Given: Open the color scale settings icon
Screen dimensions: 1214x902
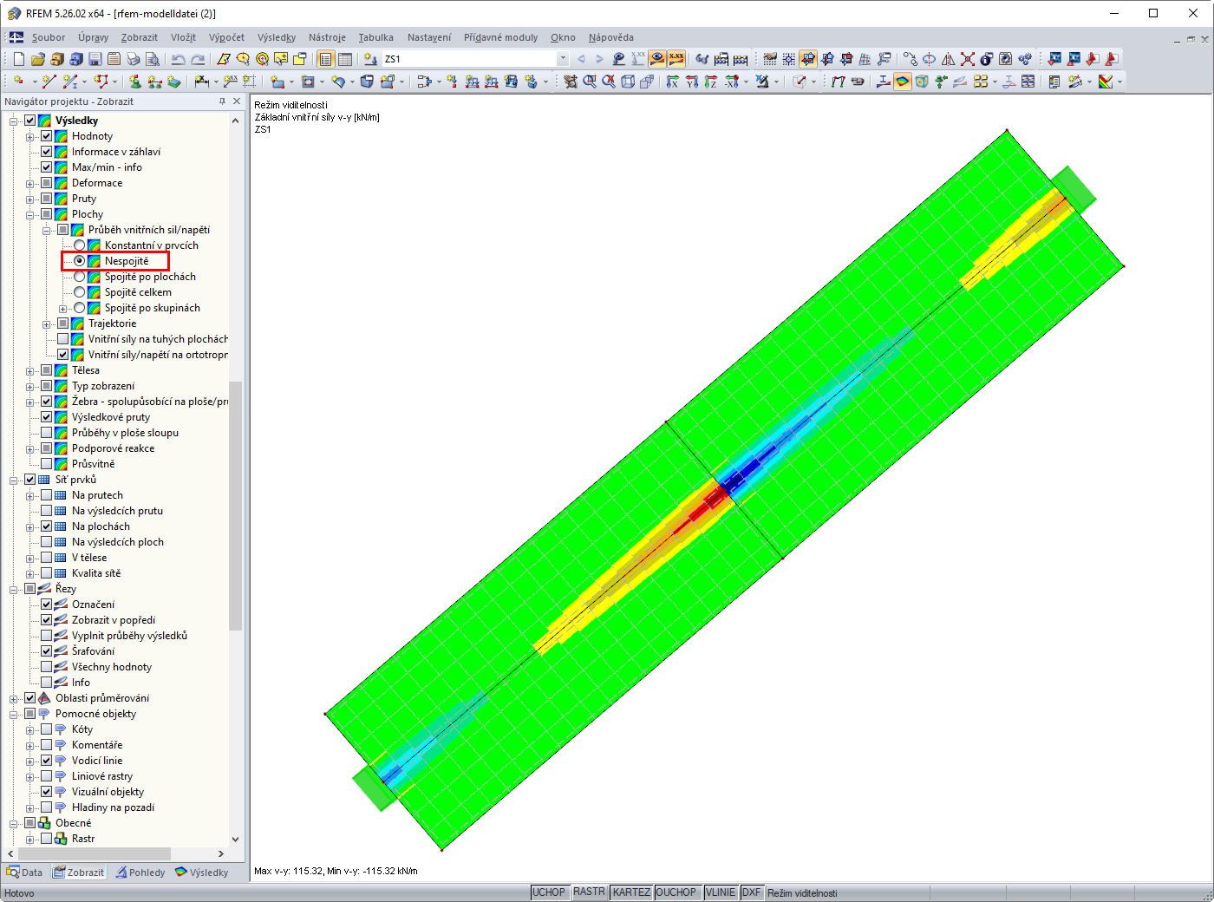Looking at the screenshot, I should pyautogui.click(x=1106, y=82).
